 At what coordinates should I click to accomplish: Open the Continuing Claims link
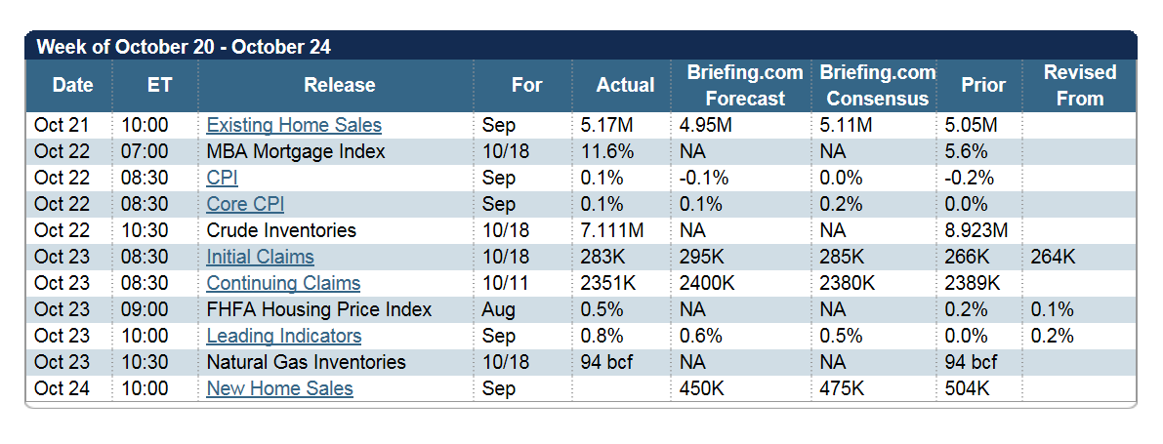[x=283, y=283]
